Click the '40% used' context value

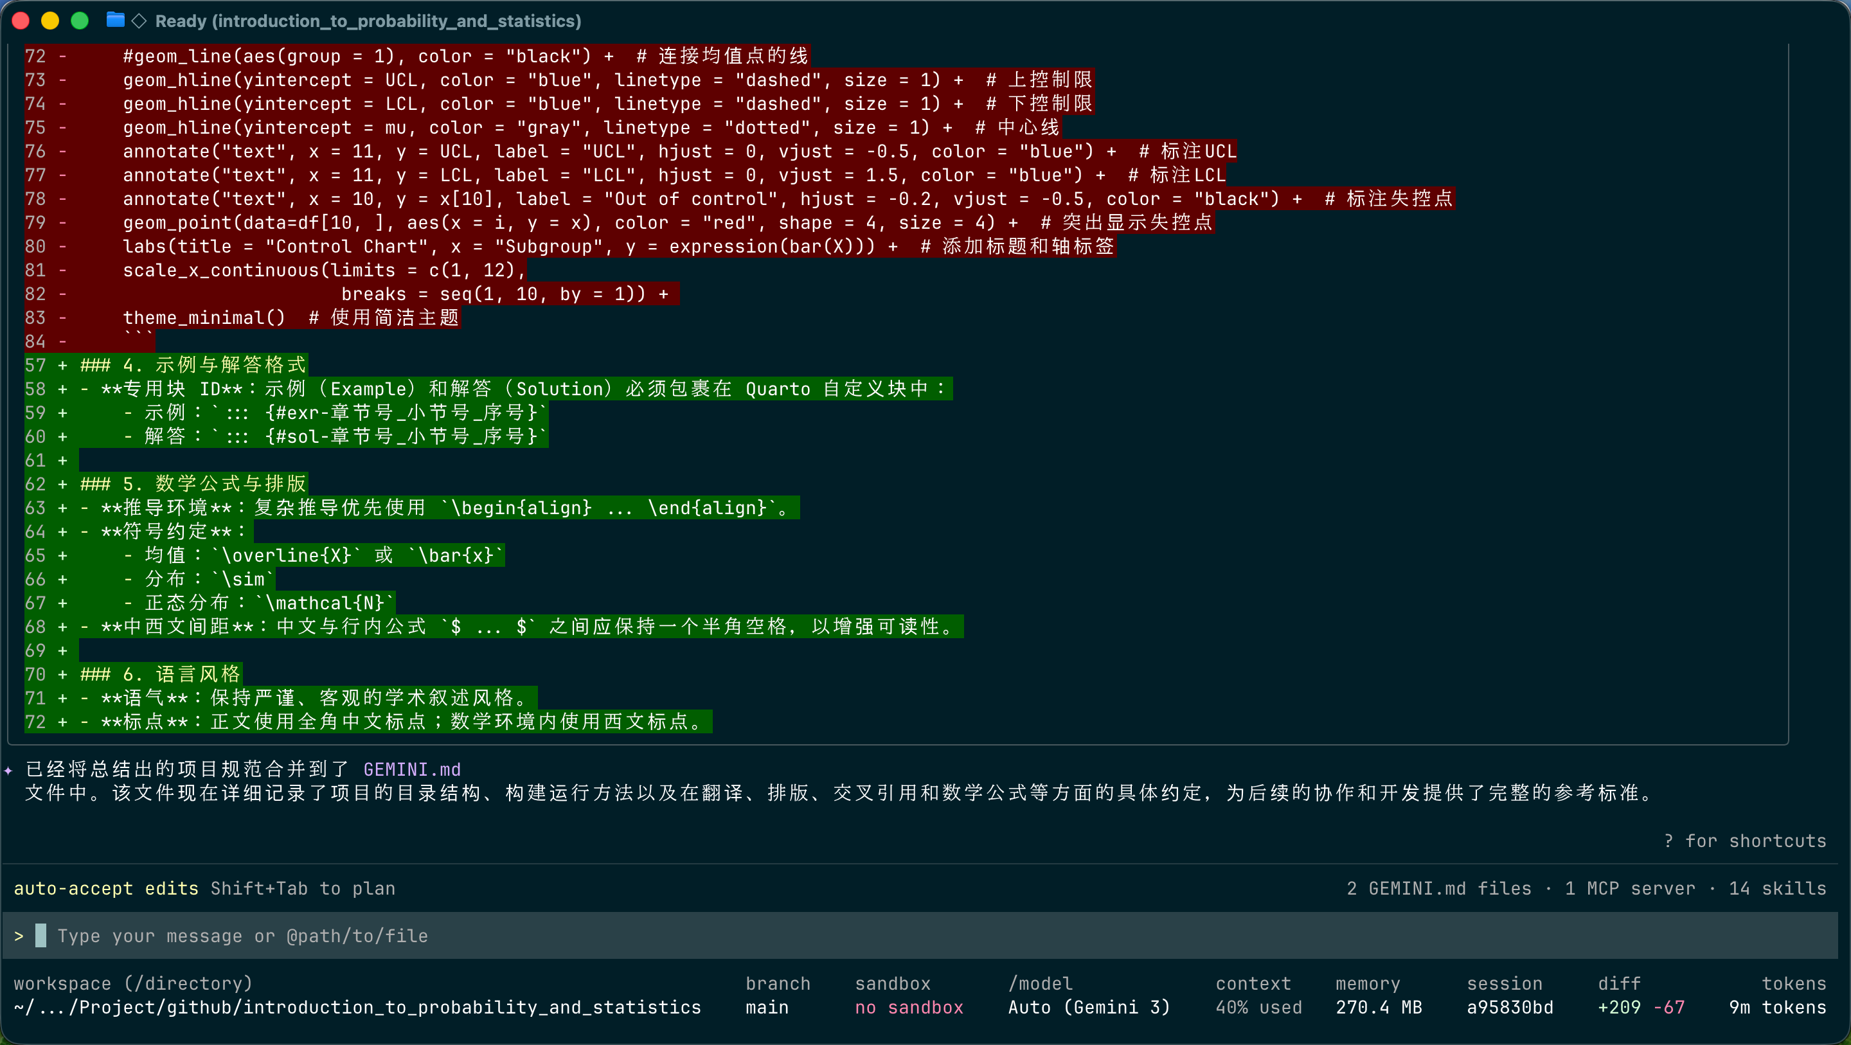(1259, 1007)
